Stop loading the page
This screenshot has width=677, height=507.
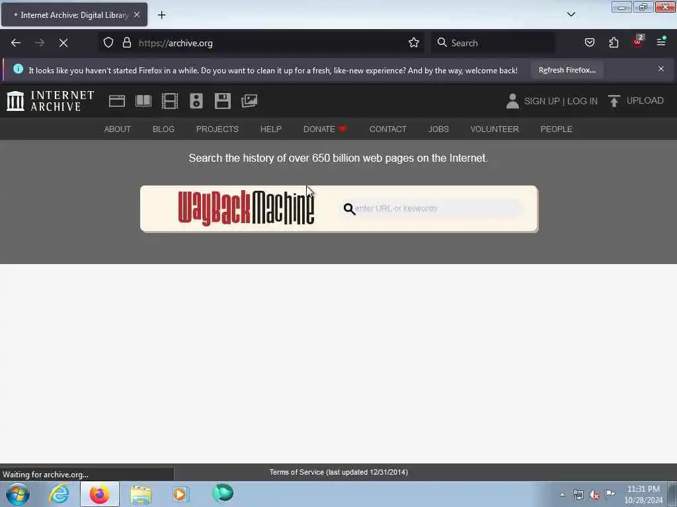pos(63,43)
